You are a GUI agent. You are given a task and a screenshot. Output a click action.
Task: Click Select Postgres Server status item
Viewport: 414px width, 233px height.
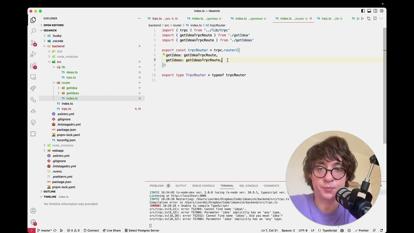(x=142, y=230)
